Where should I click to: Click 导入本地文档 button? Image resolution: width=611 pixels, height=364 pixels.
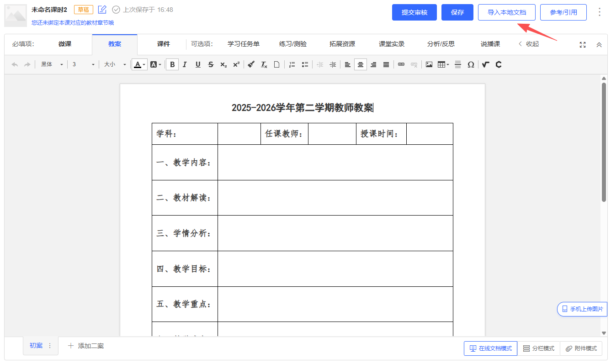click(507, 12)
